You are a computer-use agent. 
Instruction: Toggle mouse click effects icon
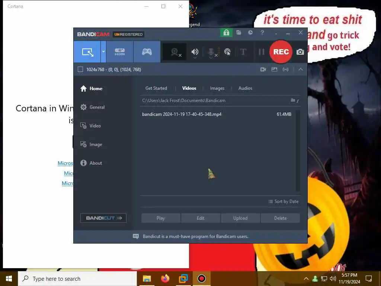click(x=227, y=52)
